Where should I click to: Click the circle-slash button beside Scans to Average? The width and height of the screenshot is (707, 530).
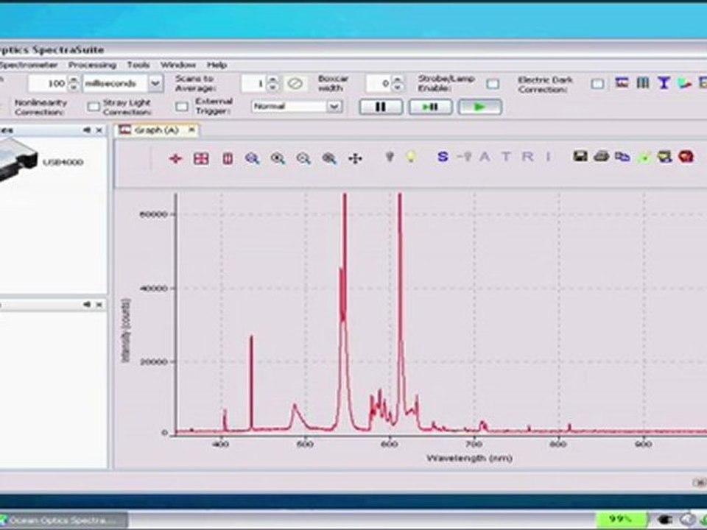[295, 83]
